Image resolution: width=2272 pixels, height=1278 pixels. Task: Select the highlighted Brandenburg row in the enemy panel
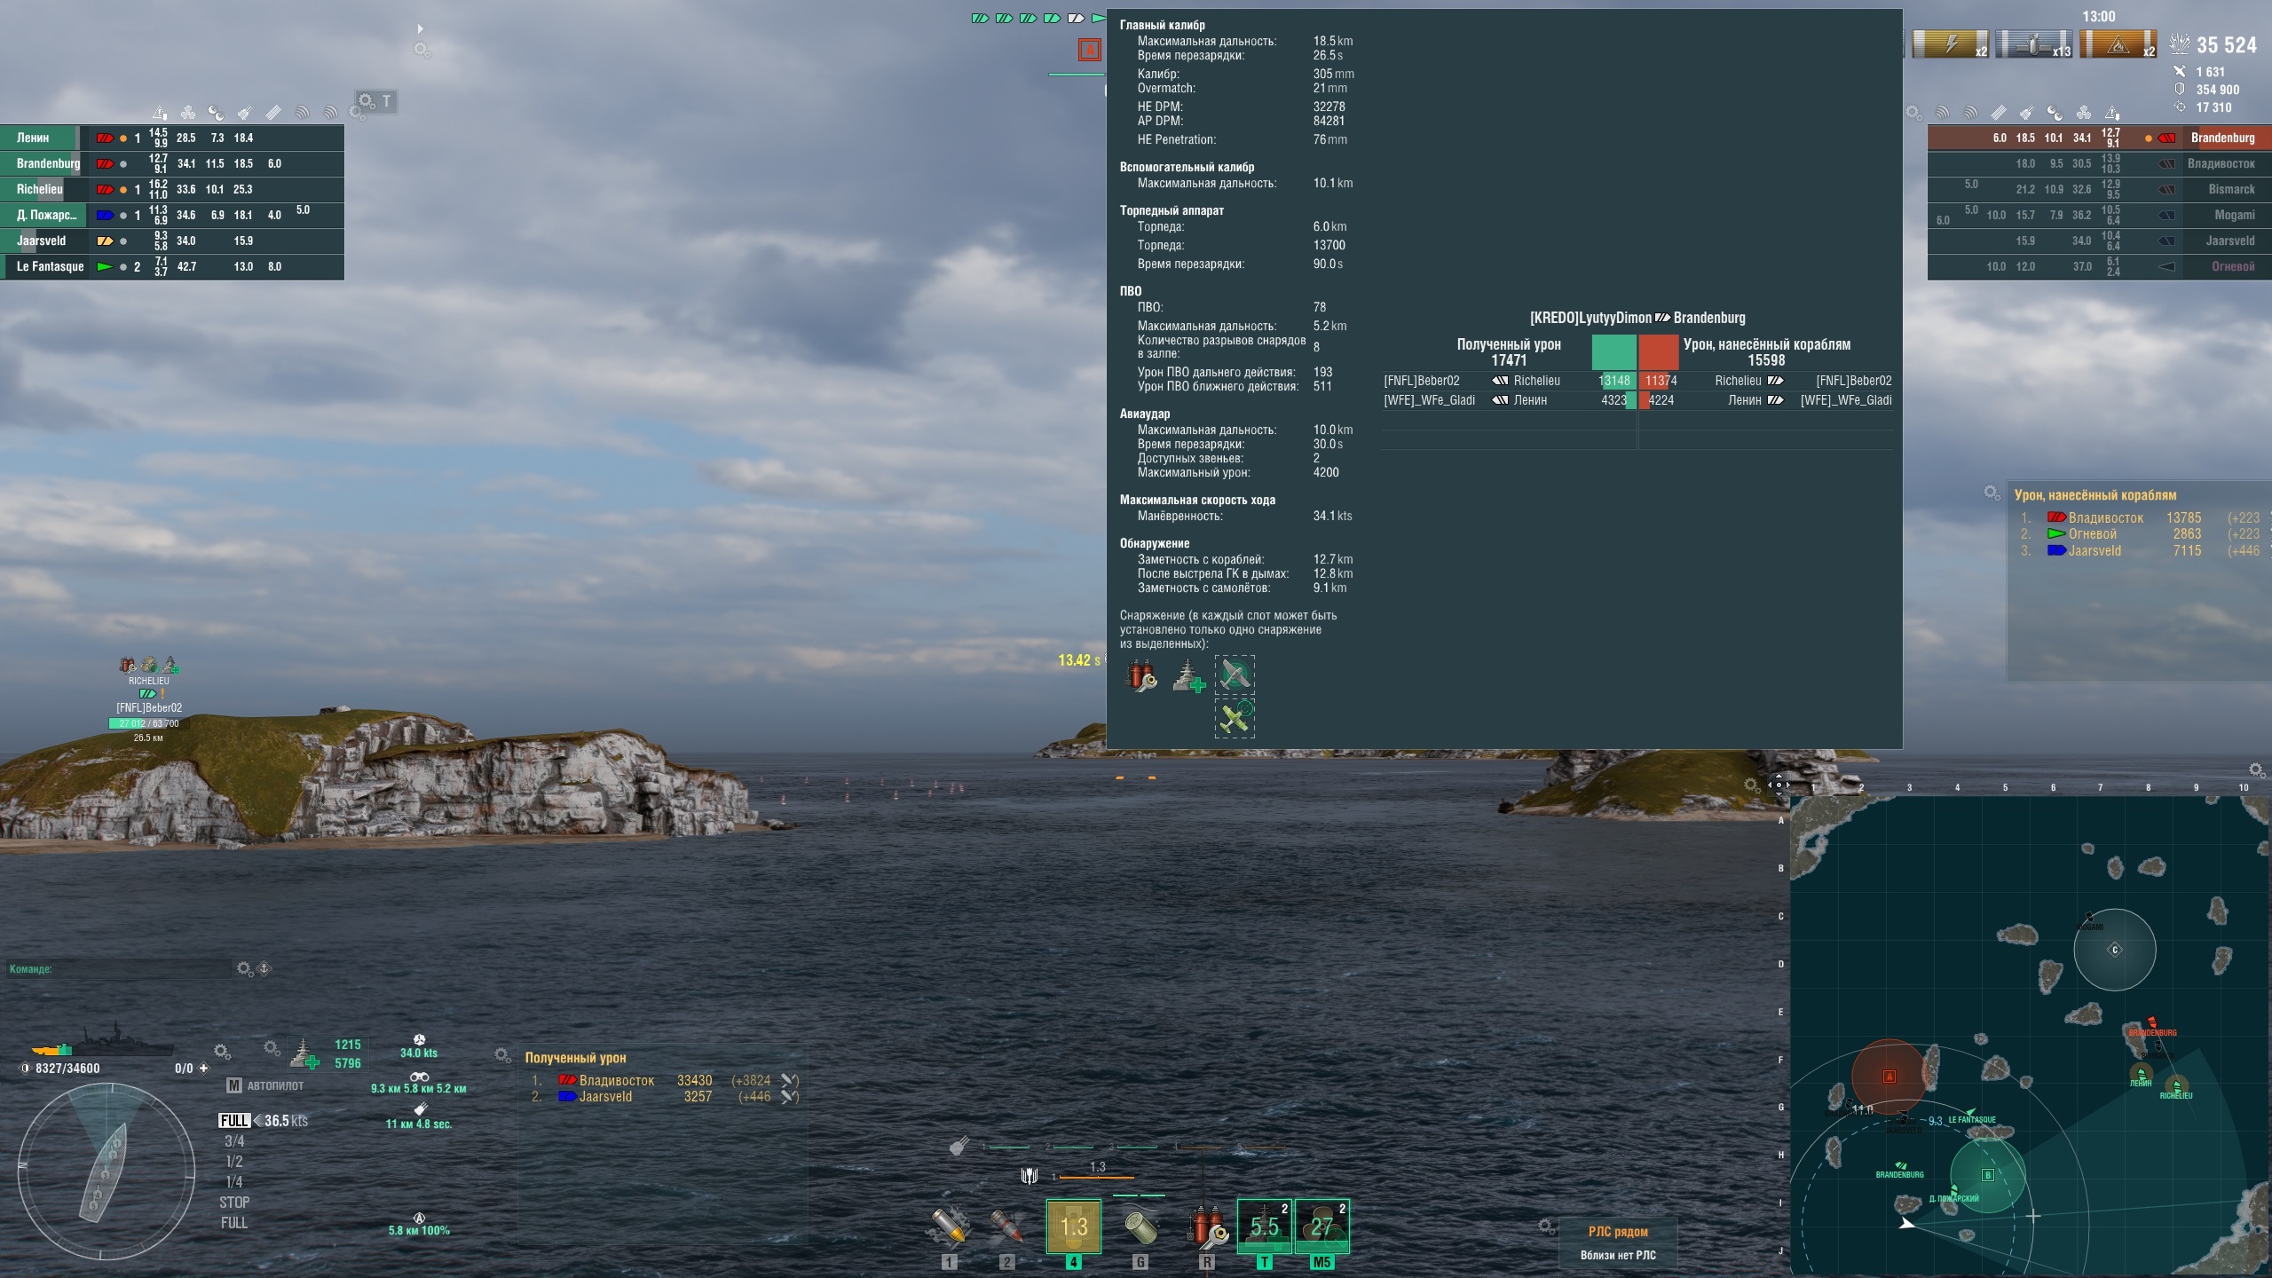pyautogui.click(x=2100, y=138)
